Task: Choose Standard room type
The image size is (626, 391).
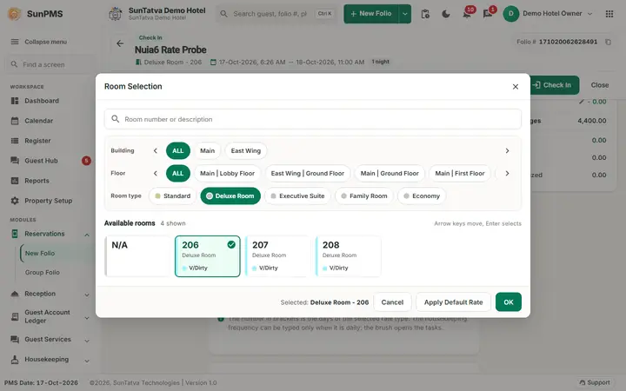Action: pos(172,195)
